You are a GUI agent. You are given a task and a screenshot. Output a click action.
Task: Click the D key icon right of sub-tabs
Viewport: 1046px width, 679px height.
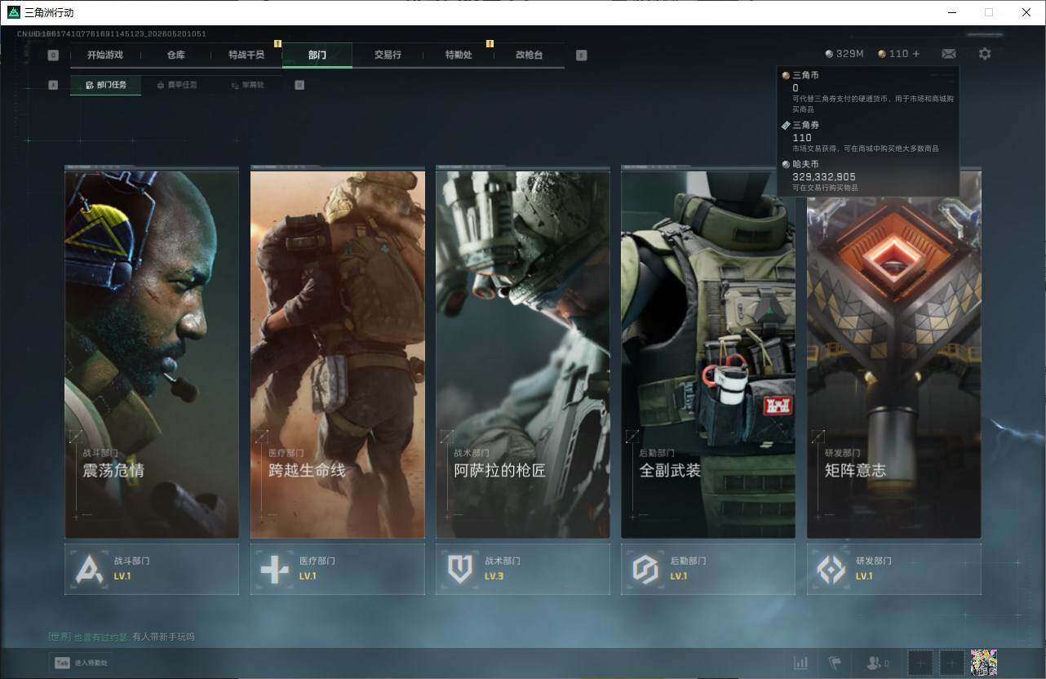pos(299,85)
